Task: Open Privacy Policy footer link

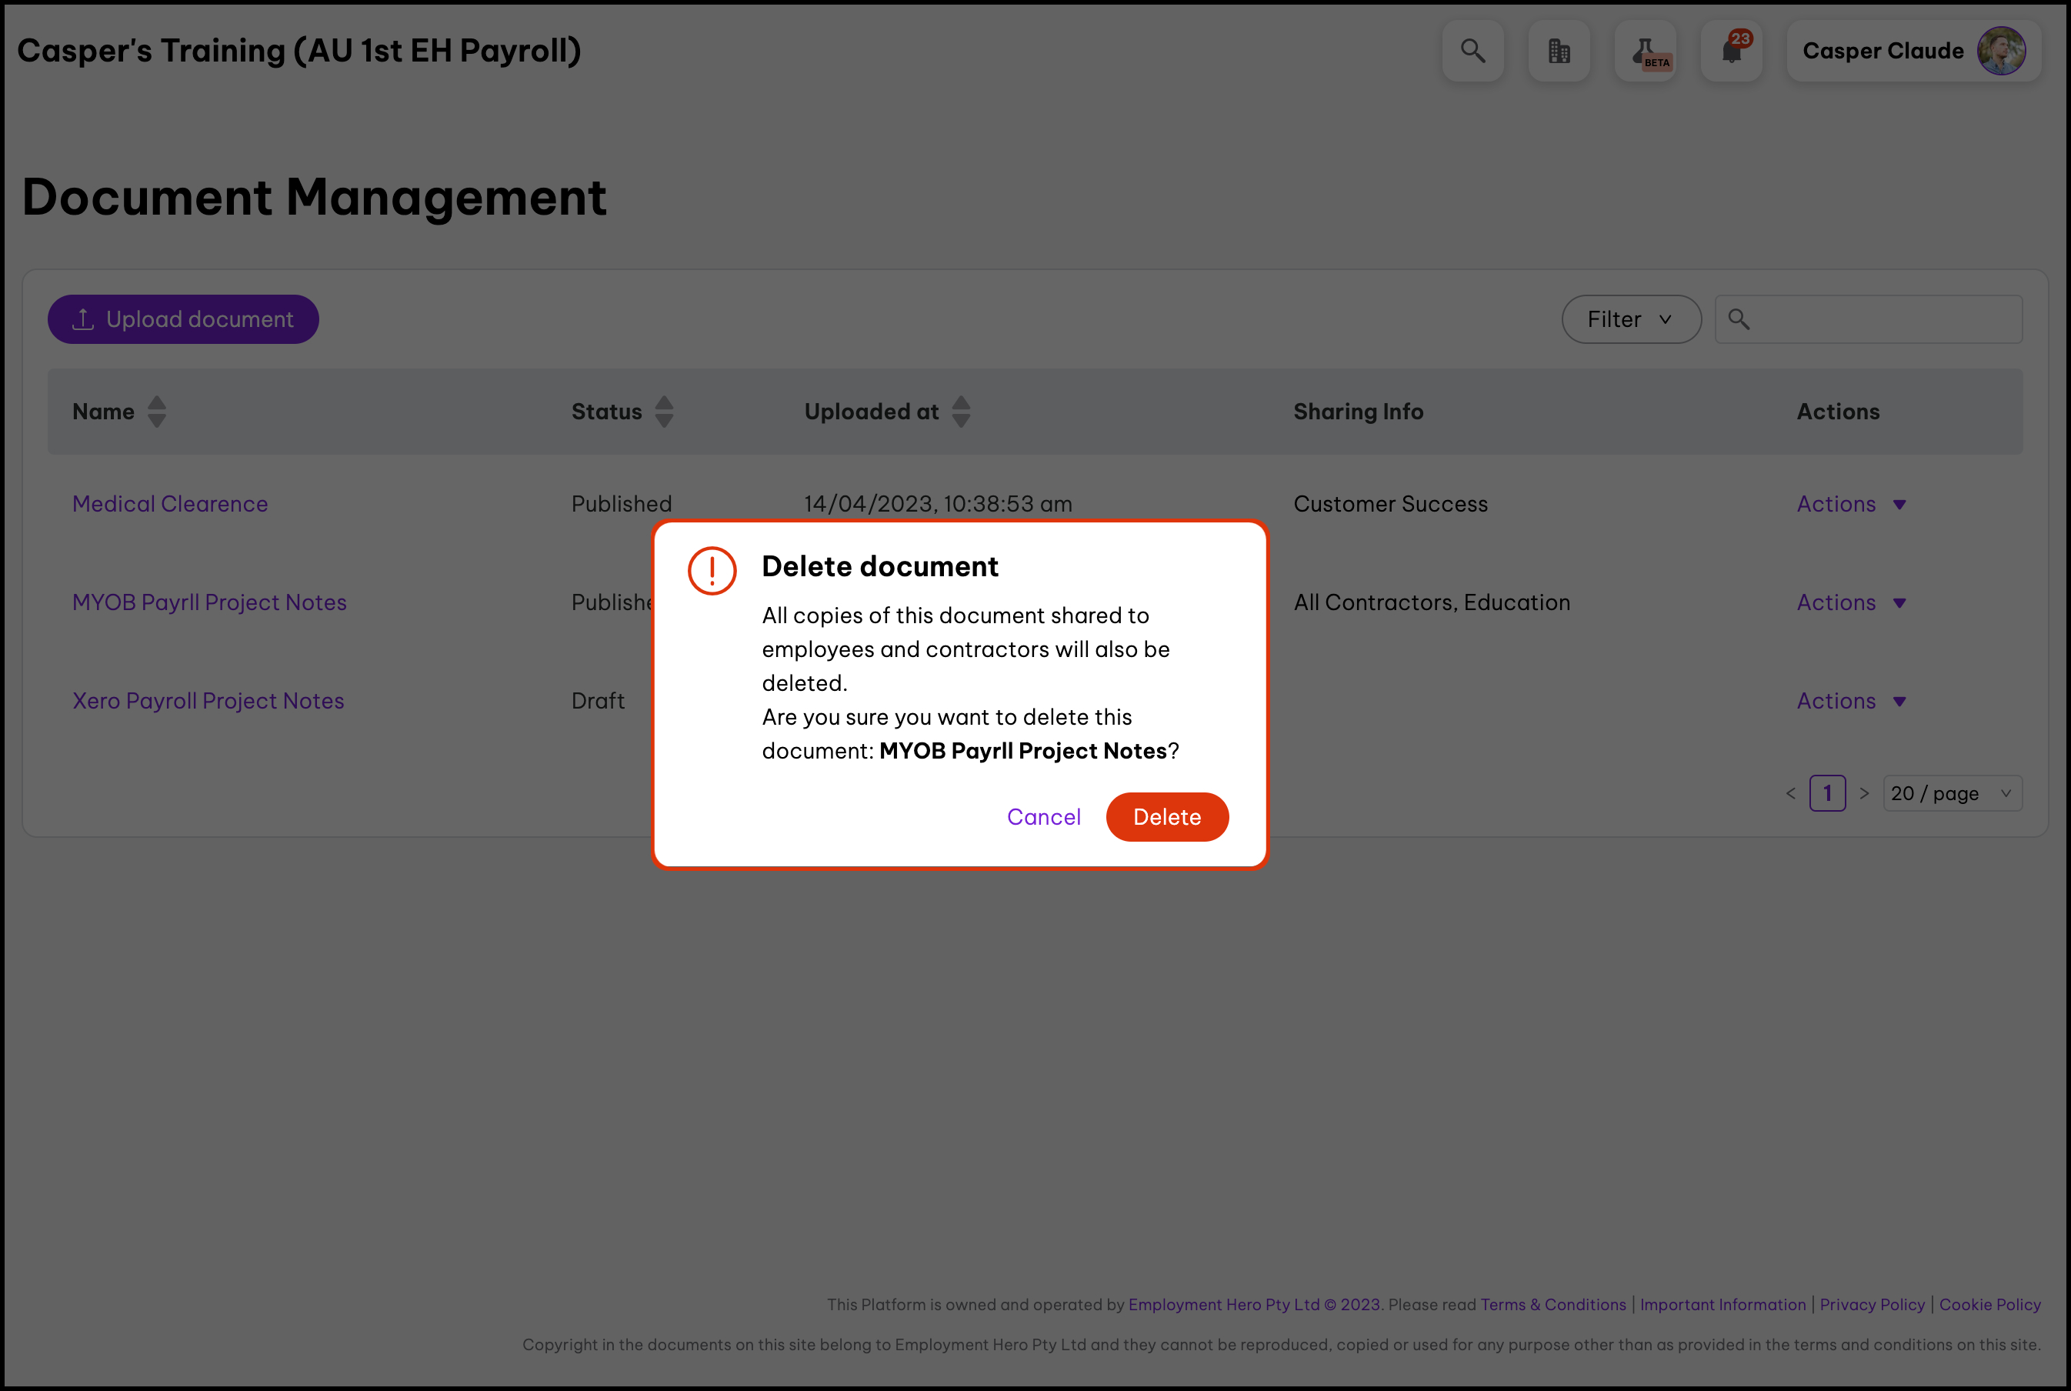Action: [1872, 1305]
